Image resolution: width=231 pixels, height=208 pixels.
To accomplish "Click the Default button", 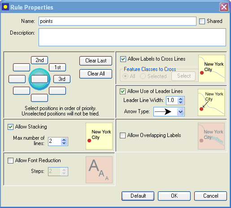I will 138,196.
